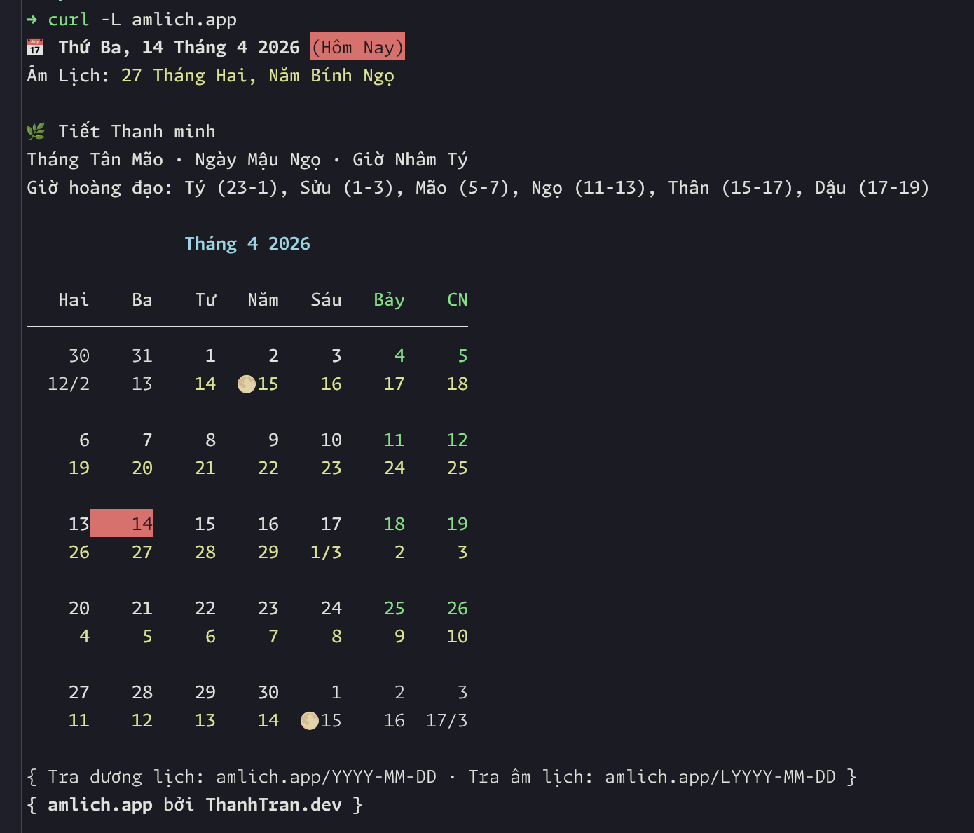Image resolution: width=974 pixels, height=833 pixels.
Task: Click the green prompt arrow before curl
Action: pyautogui.click(x=32, y=20)
